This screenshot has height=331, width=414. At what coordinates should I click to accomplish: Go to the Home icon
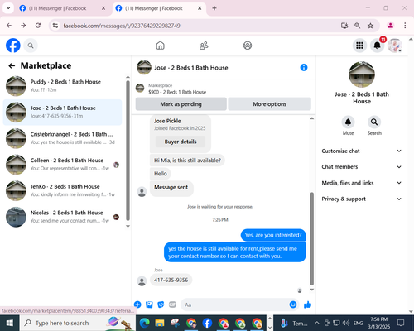tap(160, 46)
